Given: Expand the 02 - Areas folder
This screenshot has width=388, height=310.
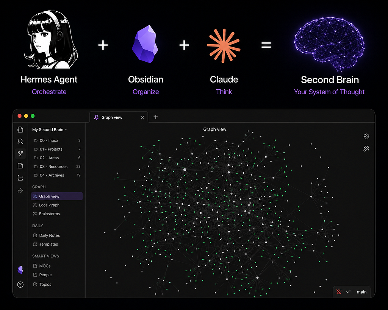Looking at the screenshot, I should (57, 158).
